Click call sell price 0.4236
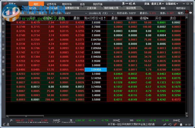195x128 pixels. click(21, 23)
